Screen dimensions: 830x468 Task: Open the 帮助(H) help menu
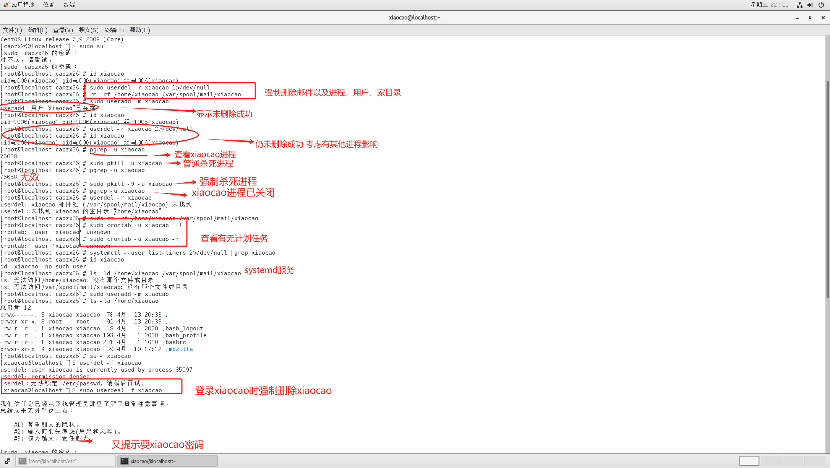(140, 30)
